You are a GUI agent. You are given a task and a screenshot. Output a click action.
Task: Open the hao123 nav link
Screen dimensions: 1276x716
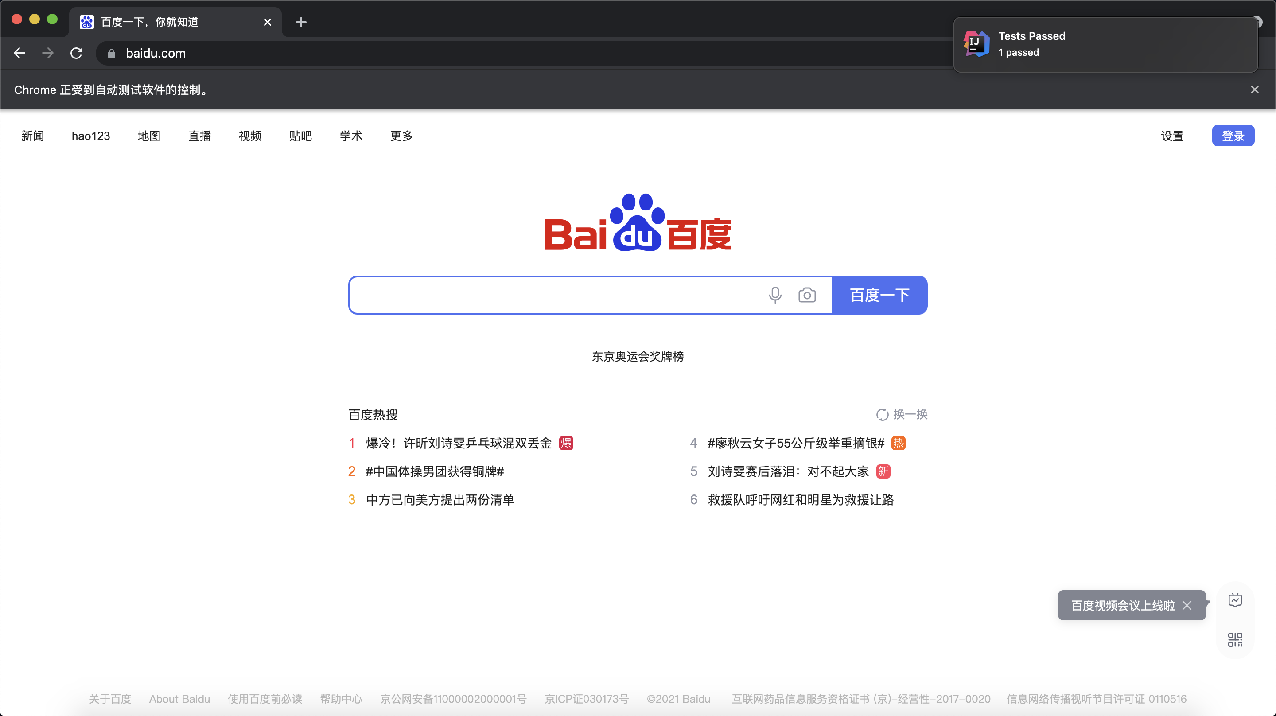[x=91, y=136]
